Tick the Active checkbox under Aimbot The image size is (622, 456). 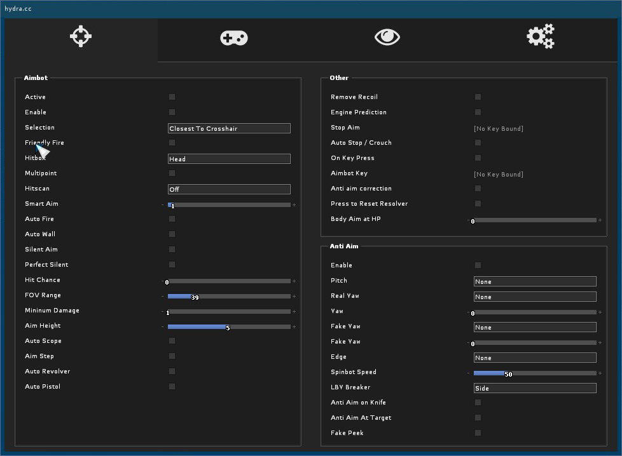click(x=172, y=97)
